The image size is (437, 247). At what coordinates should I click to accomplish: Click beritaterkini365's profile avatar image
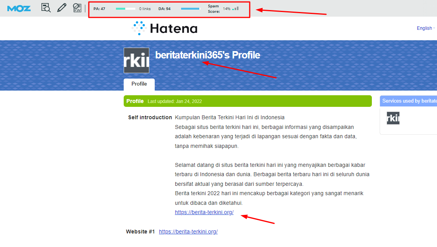(136, 60)
